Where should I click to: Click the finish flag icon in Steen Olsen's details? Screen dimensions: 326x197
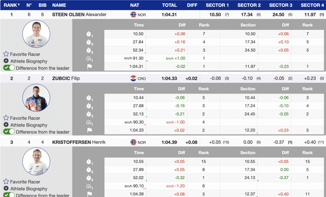pos(89,67)
